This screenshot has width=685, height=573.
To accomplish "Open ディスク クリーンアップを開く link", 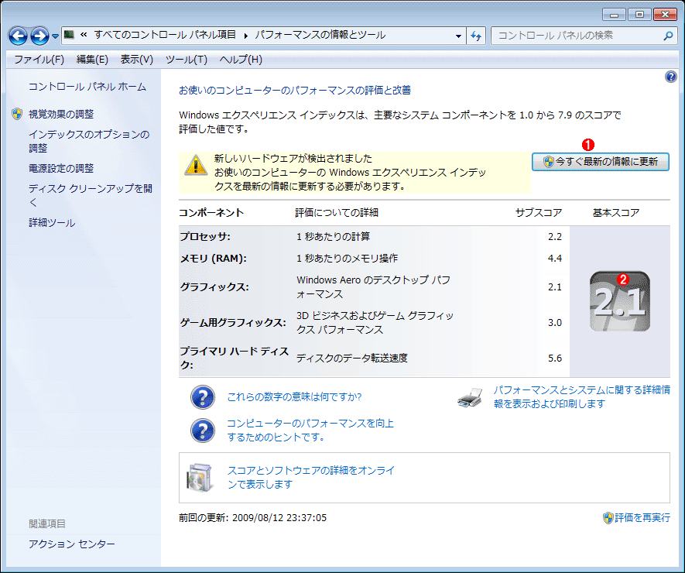I will 91,195.
